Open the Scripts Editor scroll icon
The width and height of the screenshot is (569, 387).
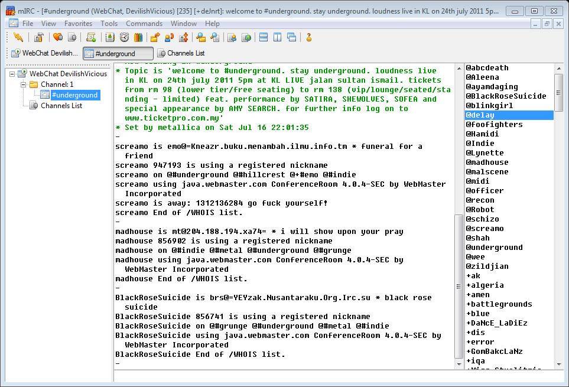91,37
